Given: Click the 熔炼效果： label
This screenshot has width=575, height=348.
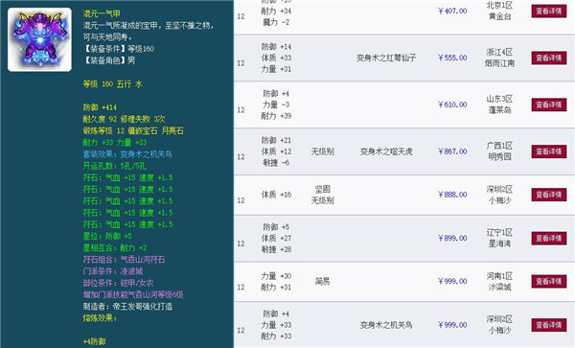Looking at the screenshot, I should [100, 318].
